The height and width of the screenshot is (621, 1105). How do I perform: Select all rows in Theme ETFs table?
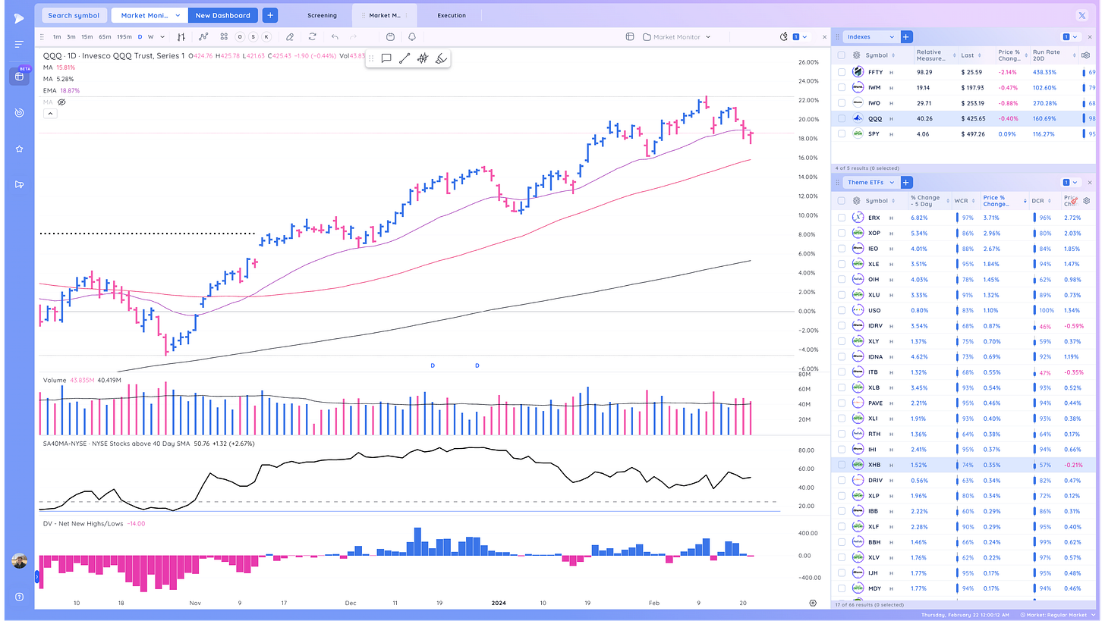(x=842, y=201)
